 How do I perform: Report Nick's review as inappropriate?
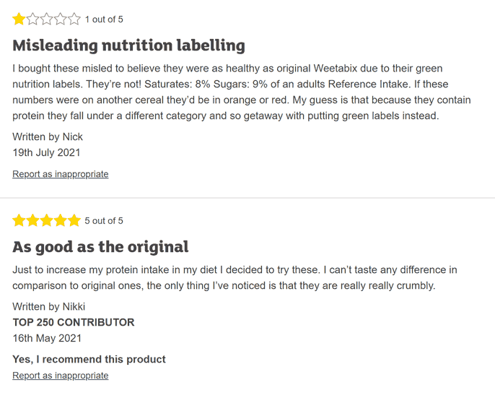[61, 174]
